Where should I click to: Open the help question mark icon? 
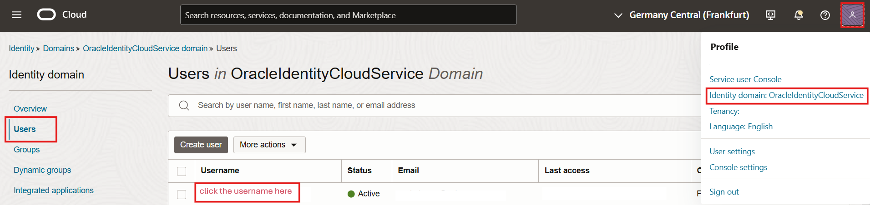pos(825,15)
